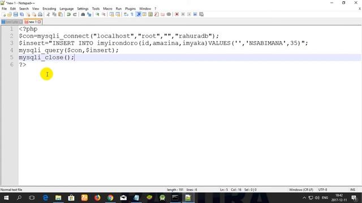Click the Open file toolbar icon
Viewport: 362px width, 203px height.
coord(9,14)
